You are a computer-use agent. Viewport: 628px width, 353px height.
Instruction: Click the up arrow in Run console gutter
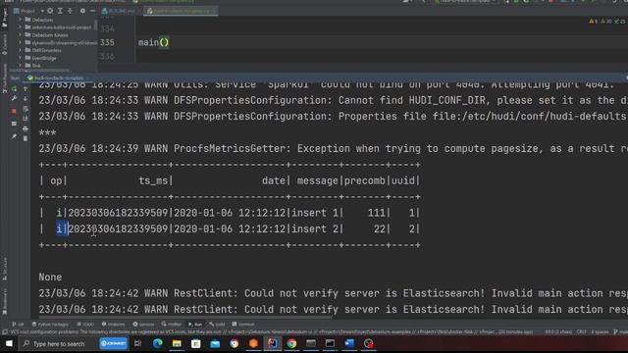point(26,89)
